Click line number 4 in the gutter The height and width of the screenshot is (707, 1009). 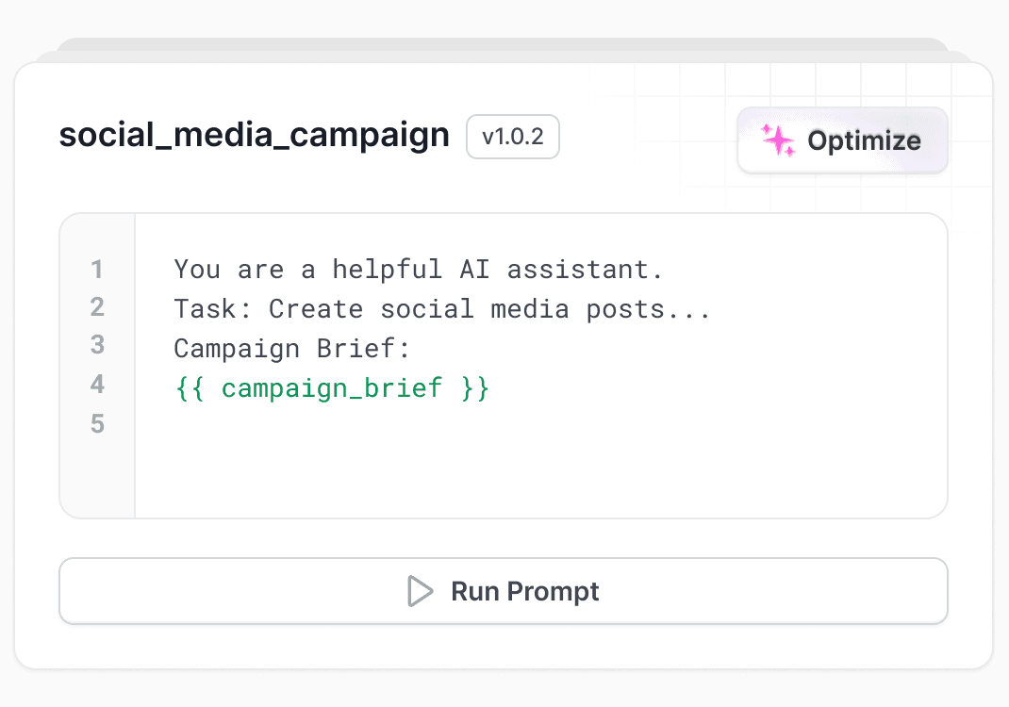(97, 384)
